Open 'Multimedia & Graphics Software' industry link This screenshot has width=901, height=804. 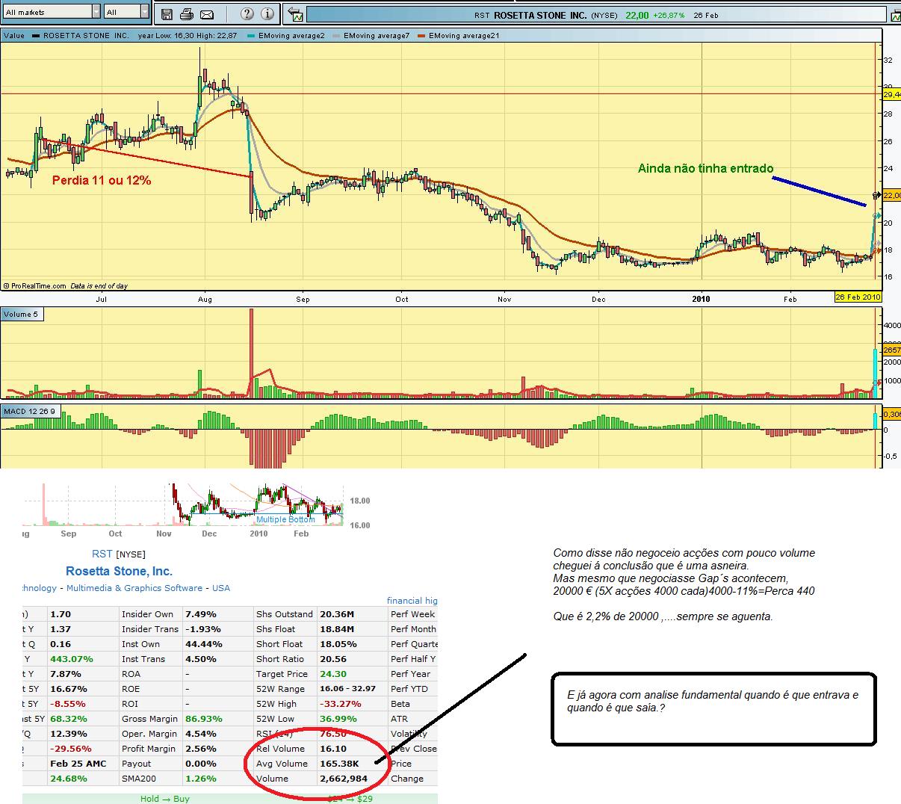(134, 588)
